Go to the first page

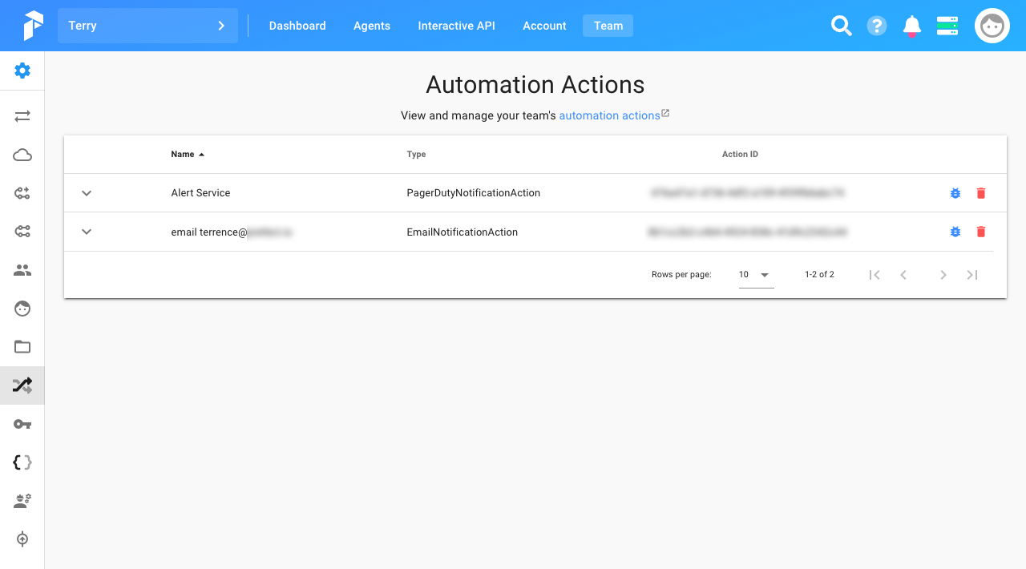(x=875, y=275)
